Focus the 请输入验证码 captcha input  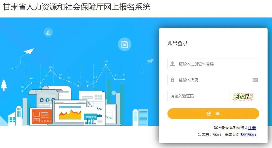point(199,96)
